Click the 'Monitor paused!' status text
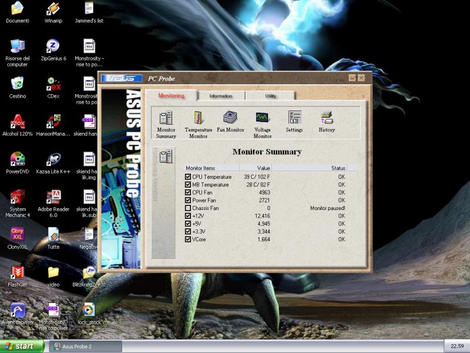Image resolution: width=470 pixels, height=353 pixels. click(x=328, y=208)
